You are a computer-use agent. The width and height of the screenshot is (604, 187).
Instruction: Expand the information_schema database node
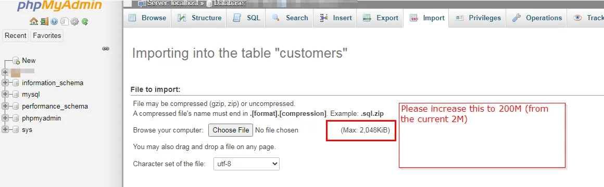click(x=5, y=83)
